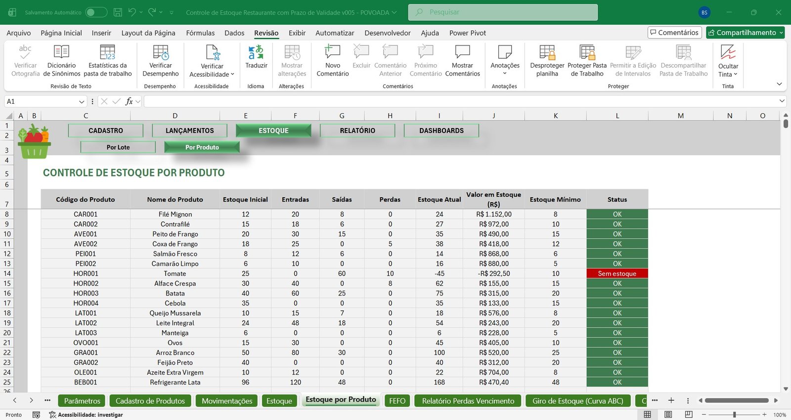This screenshot has width=791, height=420.
Task: Open the Fórmulas ribbon tab
Action: click(x=200, y=33)
